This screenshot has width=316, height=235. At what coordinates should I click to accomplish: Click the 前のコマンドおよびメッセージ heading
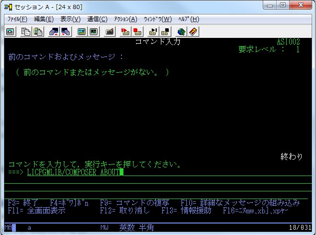(x=65, y=57)
